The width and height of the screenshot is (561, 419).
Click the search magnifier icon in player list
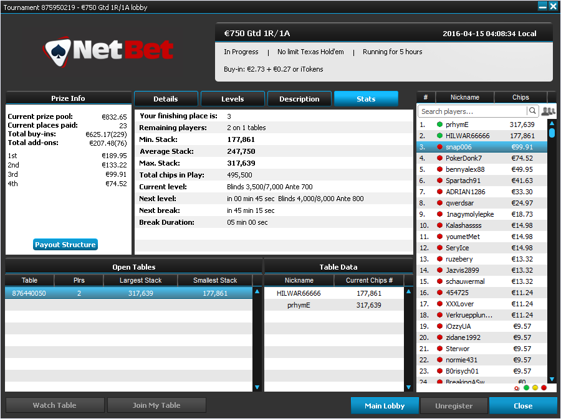click(532, 111)
